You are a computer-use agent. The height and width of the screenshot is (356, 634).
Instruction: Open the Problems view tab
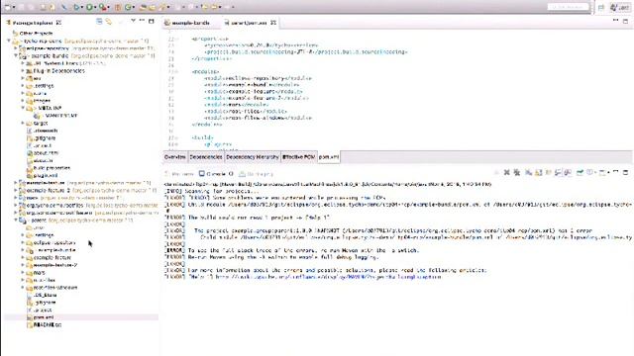[179, 174]
